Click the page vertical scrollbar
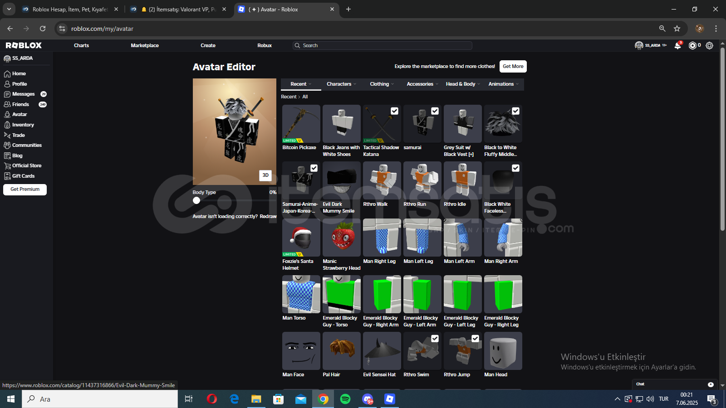Viewport: 726px width, 408px height. (x=722, y=140)
